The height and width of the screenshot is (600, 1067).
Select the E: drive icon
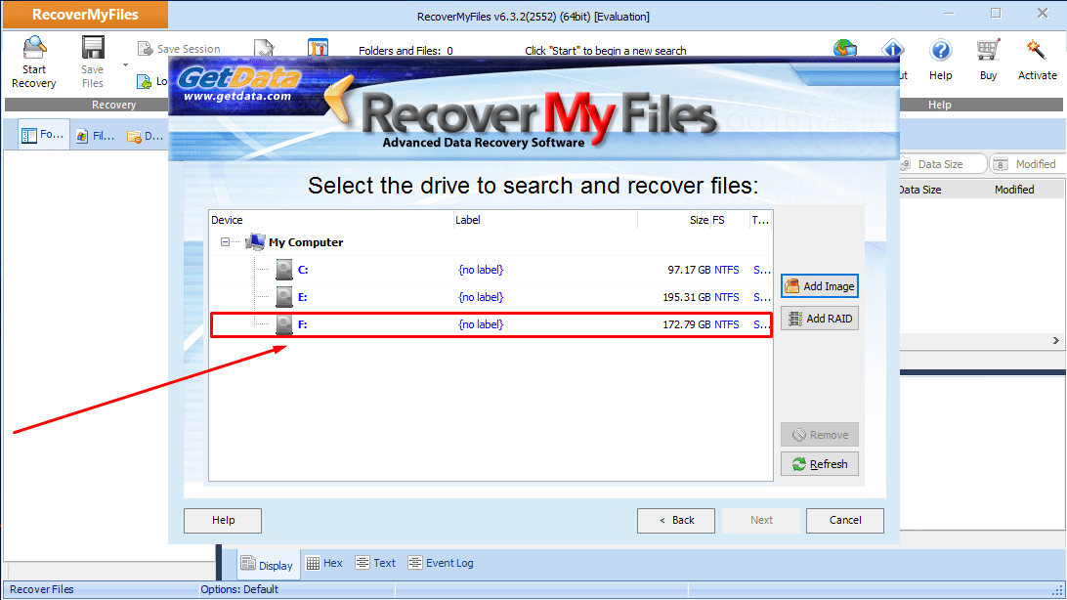[x=283, y=297]
